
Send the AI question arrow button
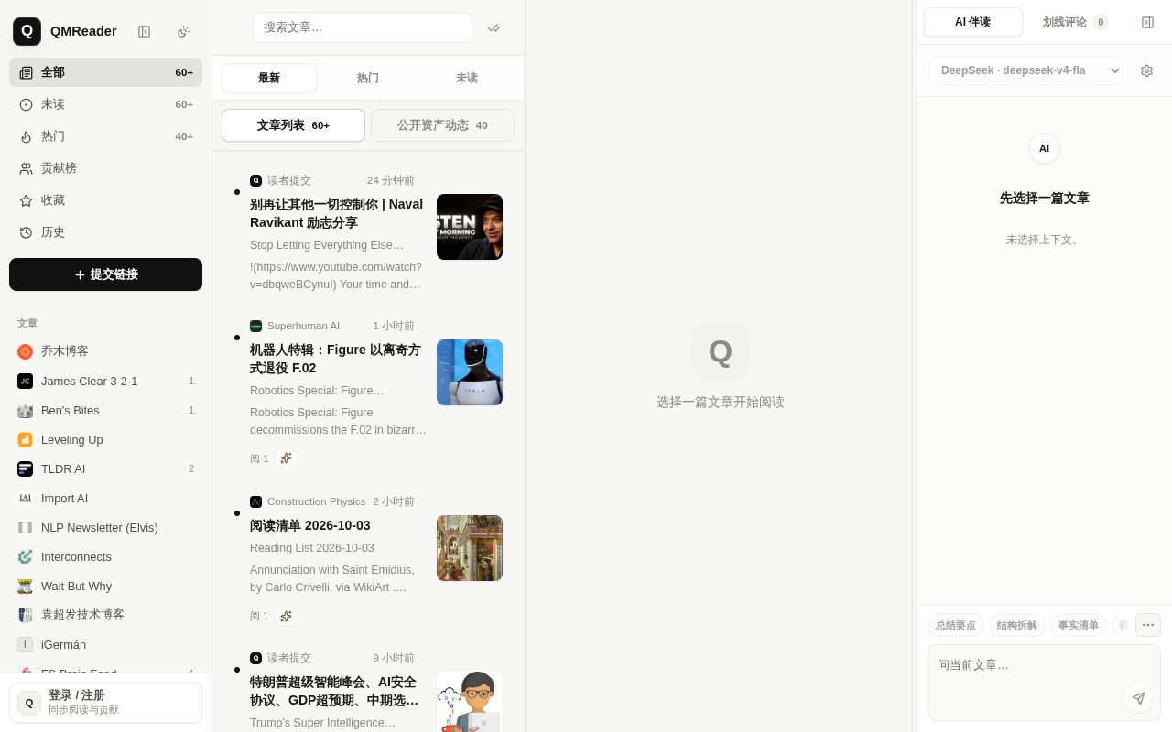pos(1138,698)
